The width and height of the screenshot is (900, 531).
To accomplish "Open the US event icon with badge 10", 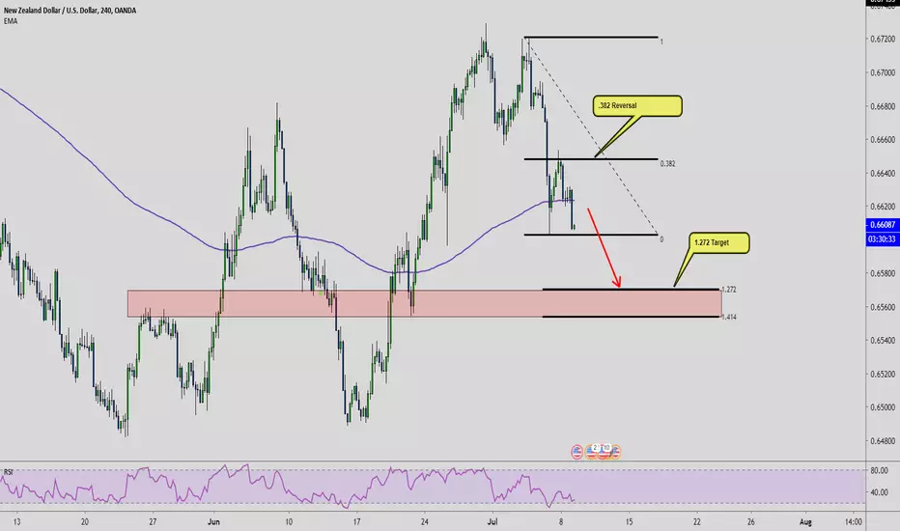I will 604,452.
